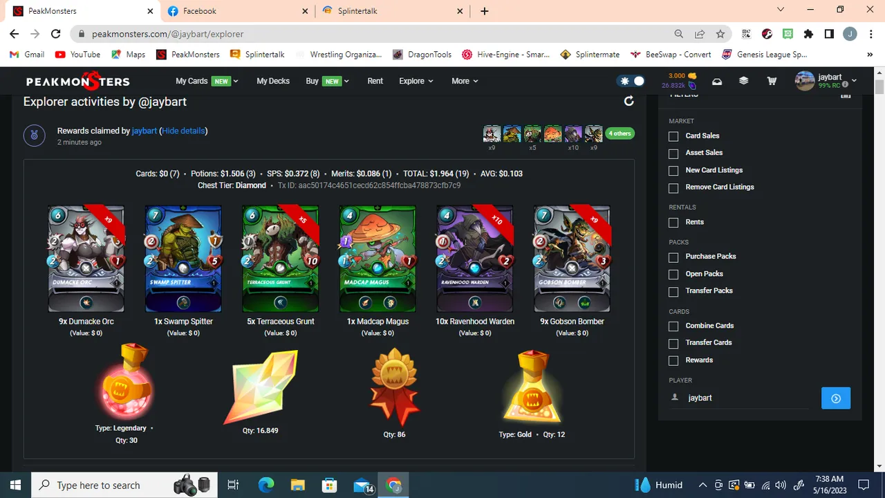This screenshot has width=885, height=498.
Task: Check the Open Packs filter
Action: (673, 275)
